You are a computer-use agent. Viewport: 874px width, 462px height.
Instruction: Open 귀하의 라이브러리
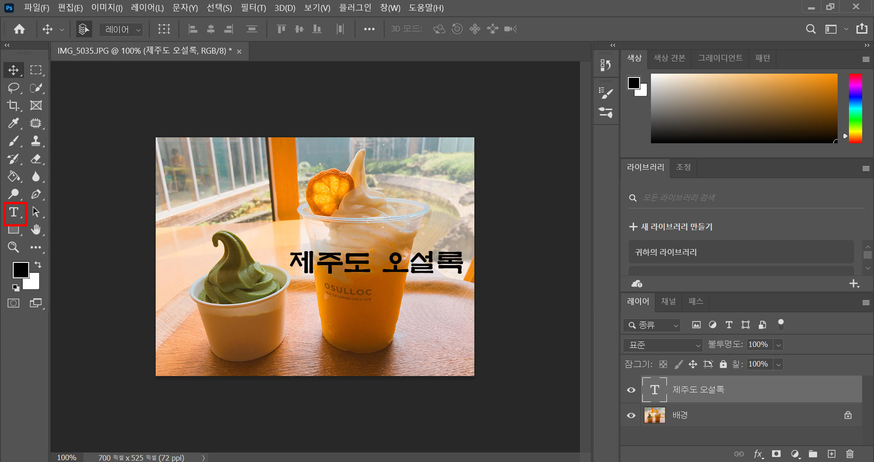741,252
